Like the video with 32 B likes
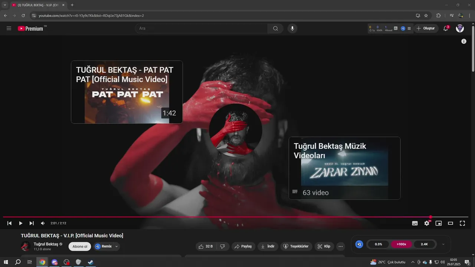 (206, 246)
